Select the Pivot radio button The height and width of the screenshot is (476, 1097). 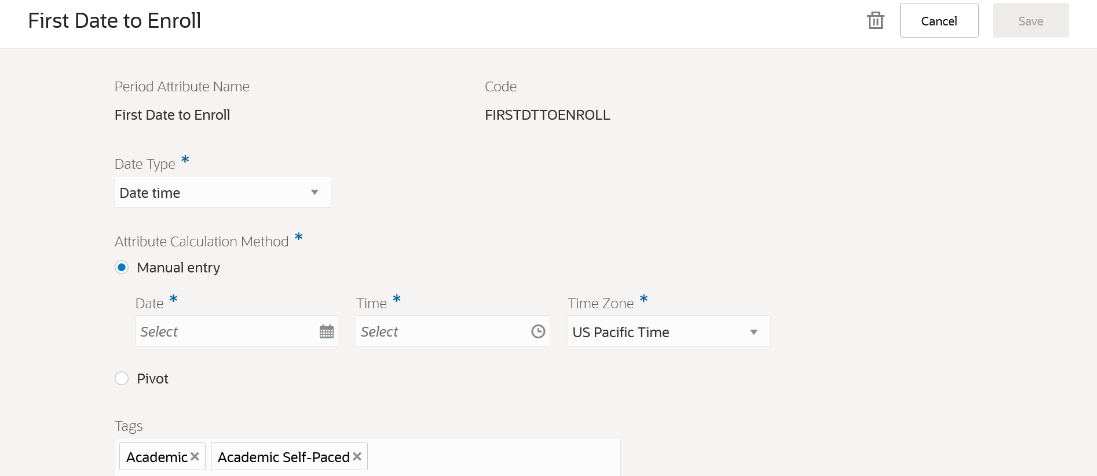coord(122,378)
